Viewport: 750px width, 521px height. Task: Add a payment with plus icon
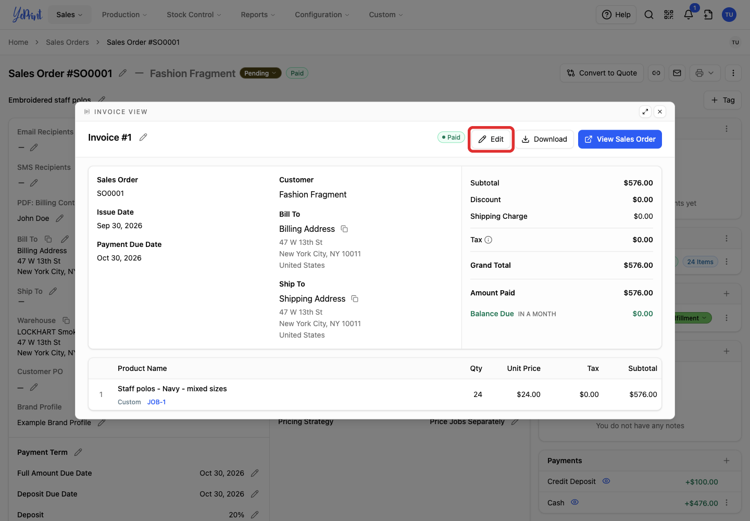point(727,461)
